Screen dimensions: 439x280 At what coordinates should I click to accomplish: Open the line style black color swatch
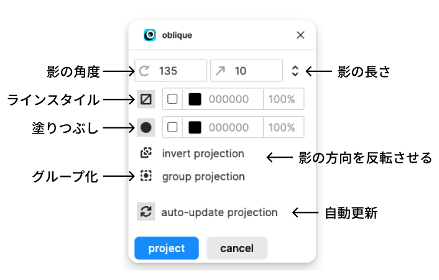(x=195, y=99)
